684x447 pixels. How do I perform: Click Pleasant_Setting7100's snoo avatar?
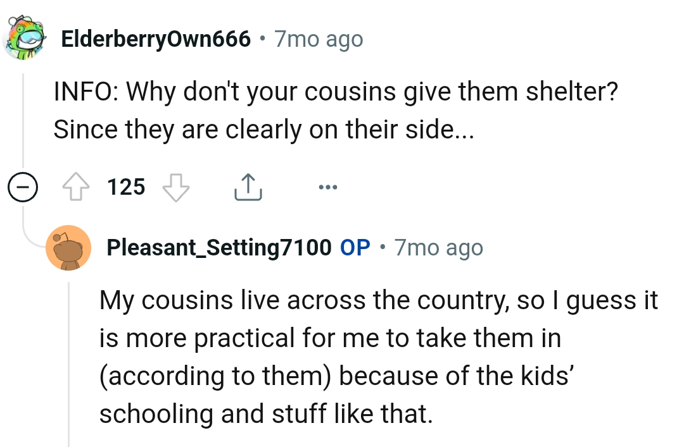70,247
